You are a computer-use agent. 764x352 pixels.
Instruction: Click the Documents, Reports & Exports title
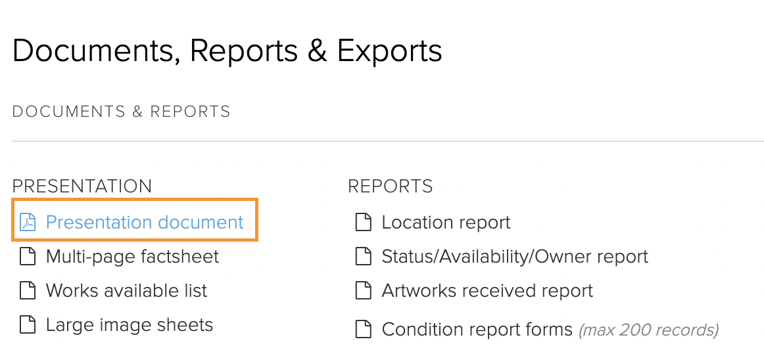[x=227, y=50]
